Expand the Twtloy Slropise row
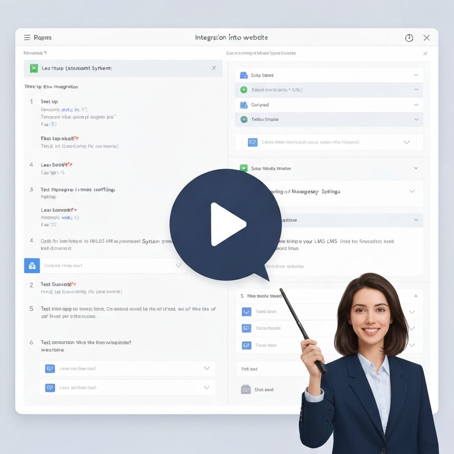454x454 pixels. coord(416,119)
